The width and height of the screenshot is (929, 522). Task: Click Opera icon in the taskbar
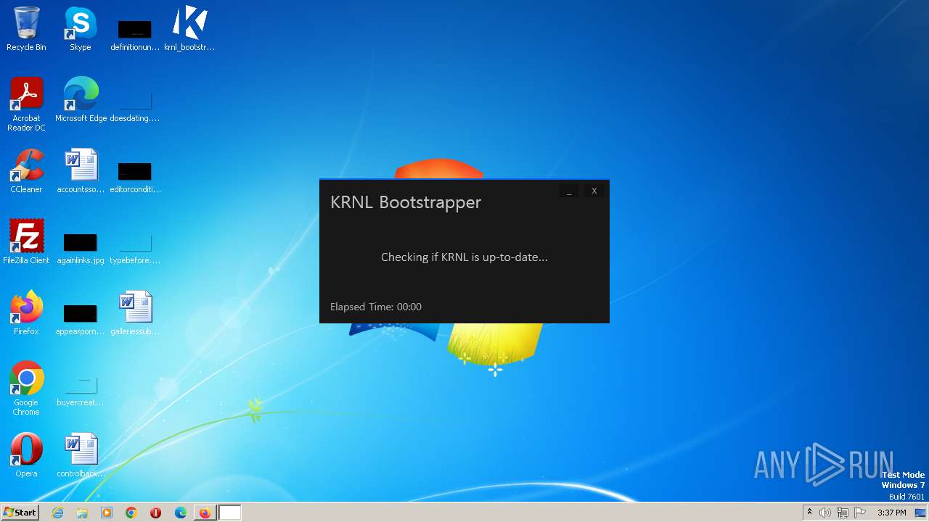click(155, 513)
